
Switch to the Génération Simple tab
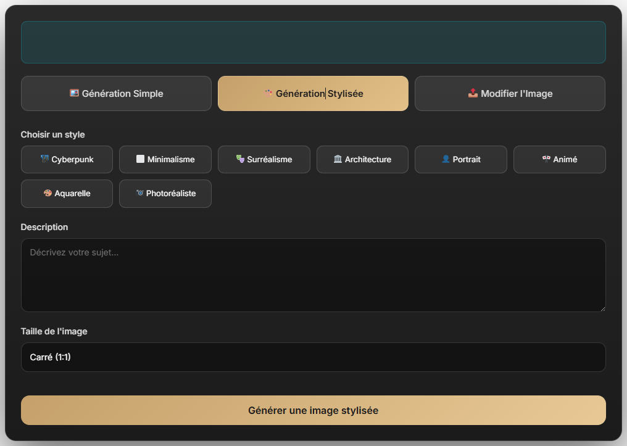[116, 94]
